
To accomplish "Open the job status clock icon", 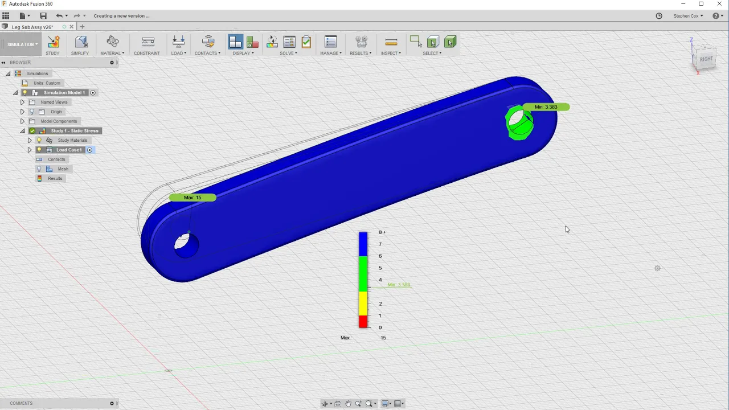I will point(659,16).
